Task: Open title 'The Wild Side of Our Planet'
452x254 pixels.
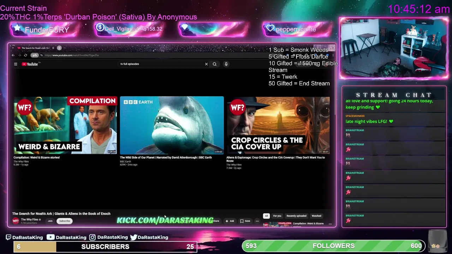Action: point(166,158)
